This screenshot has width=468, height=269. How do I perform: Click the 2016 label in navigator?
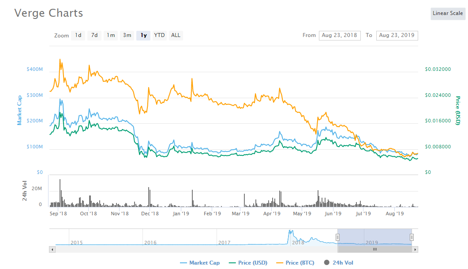click(150, 243)
